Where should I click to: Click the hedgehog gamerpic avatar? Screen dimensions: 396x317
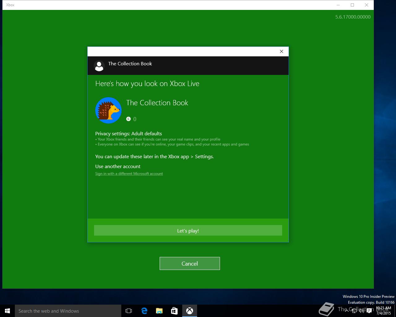(108, 110)
